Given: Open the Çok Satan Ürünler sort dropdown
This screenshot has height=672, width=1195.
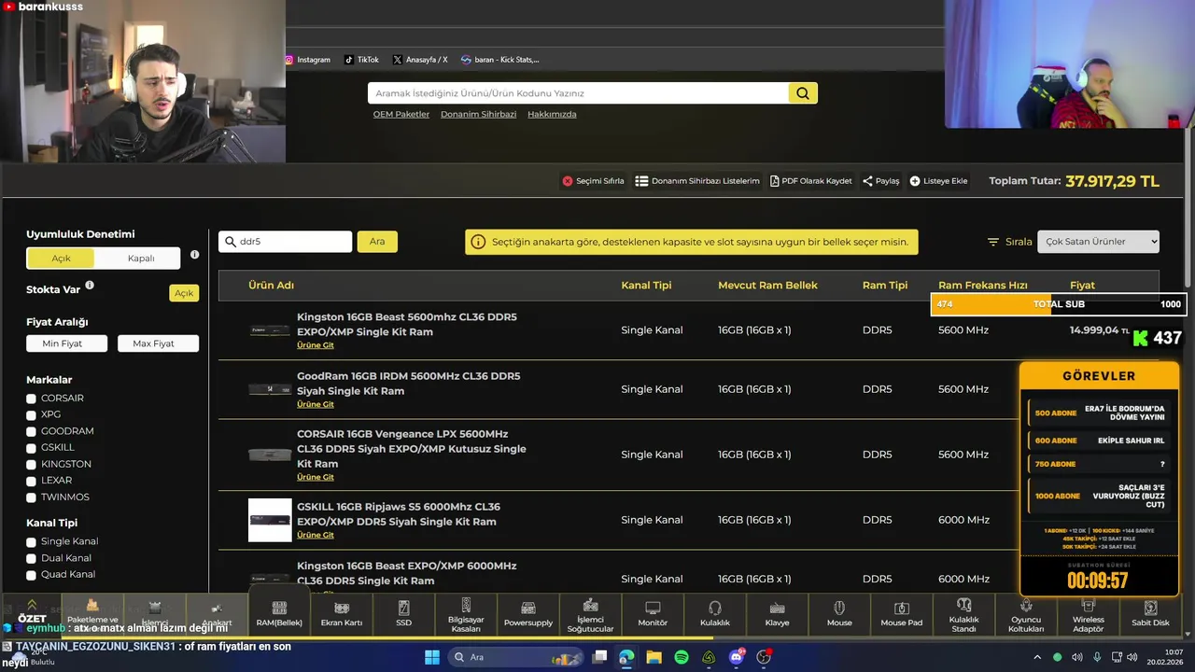Looking at the screenshot, I should coord(1098,242).
